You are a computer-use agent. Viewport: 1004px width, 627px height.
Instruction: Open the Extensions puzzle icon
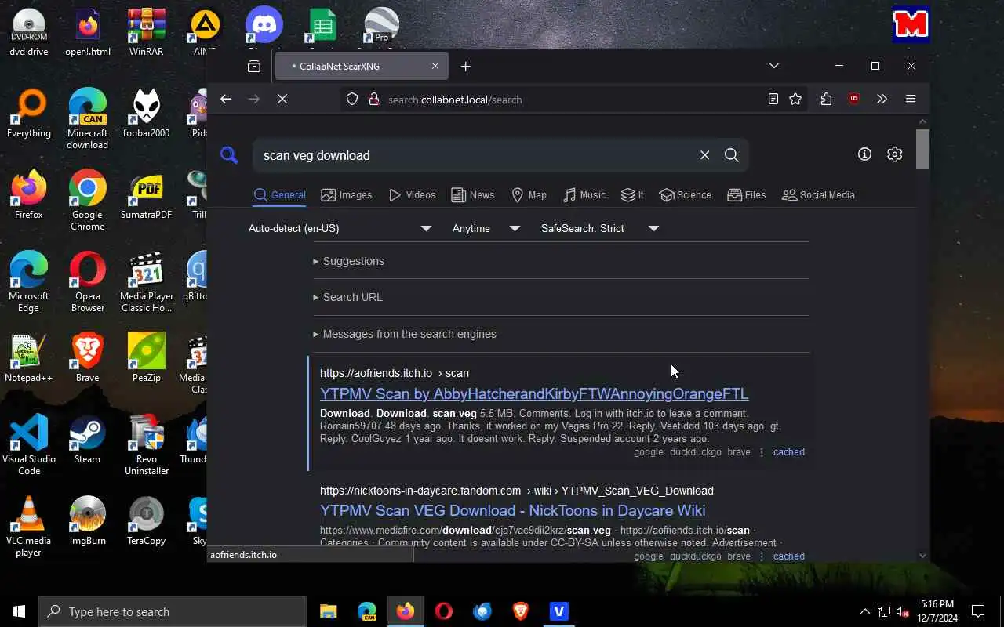click(826, 99)
